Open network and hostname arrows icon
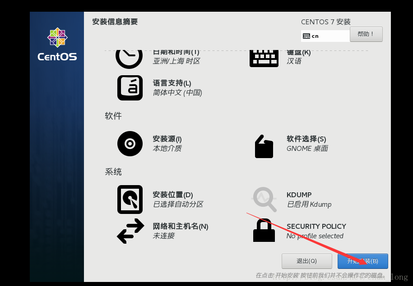This screenshot has height=286, width=413. coord(130,231)
